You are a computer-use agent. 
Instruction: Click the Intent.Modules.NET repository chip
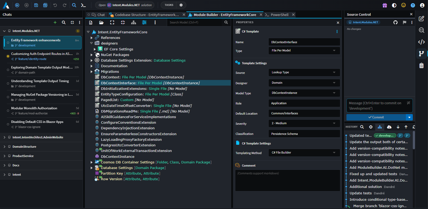click(x=363, y=22)
